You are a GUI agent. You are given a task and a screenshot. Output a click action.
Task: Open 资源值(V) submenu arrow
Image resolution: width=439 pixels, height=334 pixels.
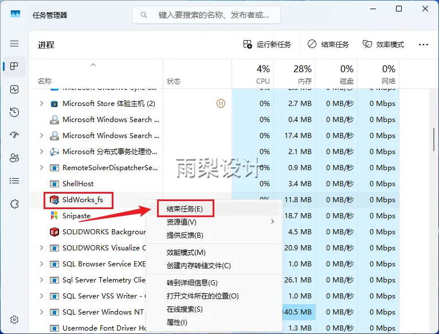coord(273,222)
